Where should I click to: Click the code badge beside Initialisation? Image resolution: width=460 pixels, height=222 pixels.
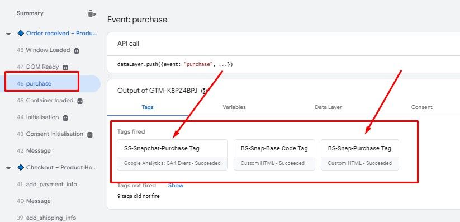65,118
